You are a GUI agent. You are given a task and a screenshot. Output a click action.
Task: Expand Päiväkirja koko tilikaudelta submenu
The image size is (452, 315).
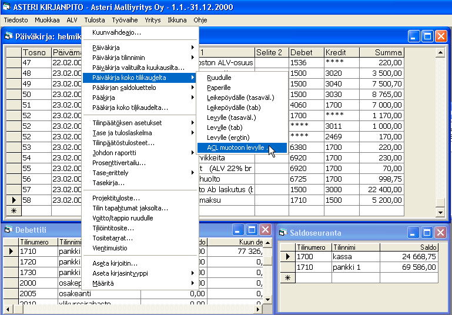click(x=139, y=78)
